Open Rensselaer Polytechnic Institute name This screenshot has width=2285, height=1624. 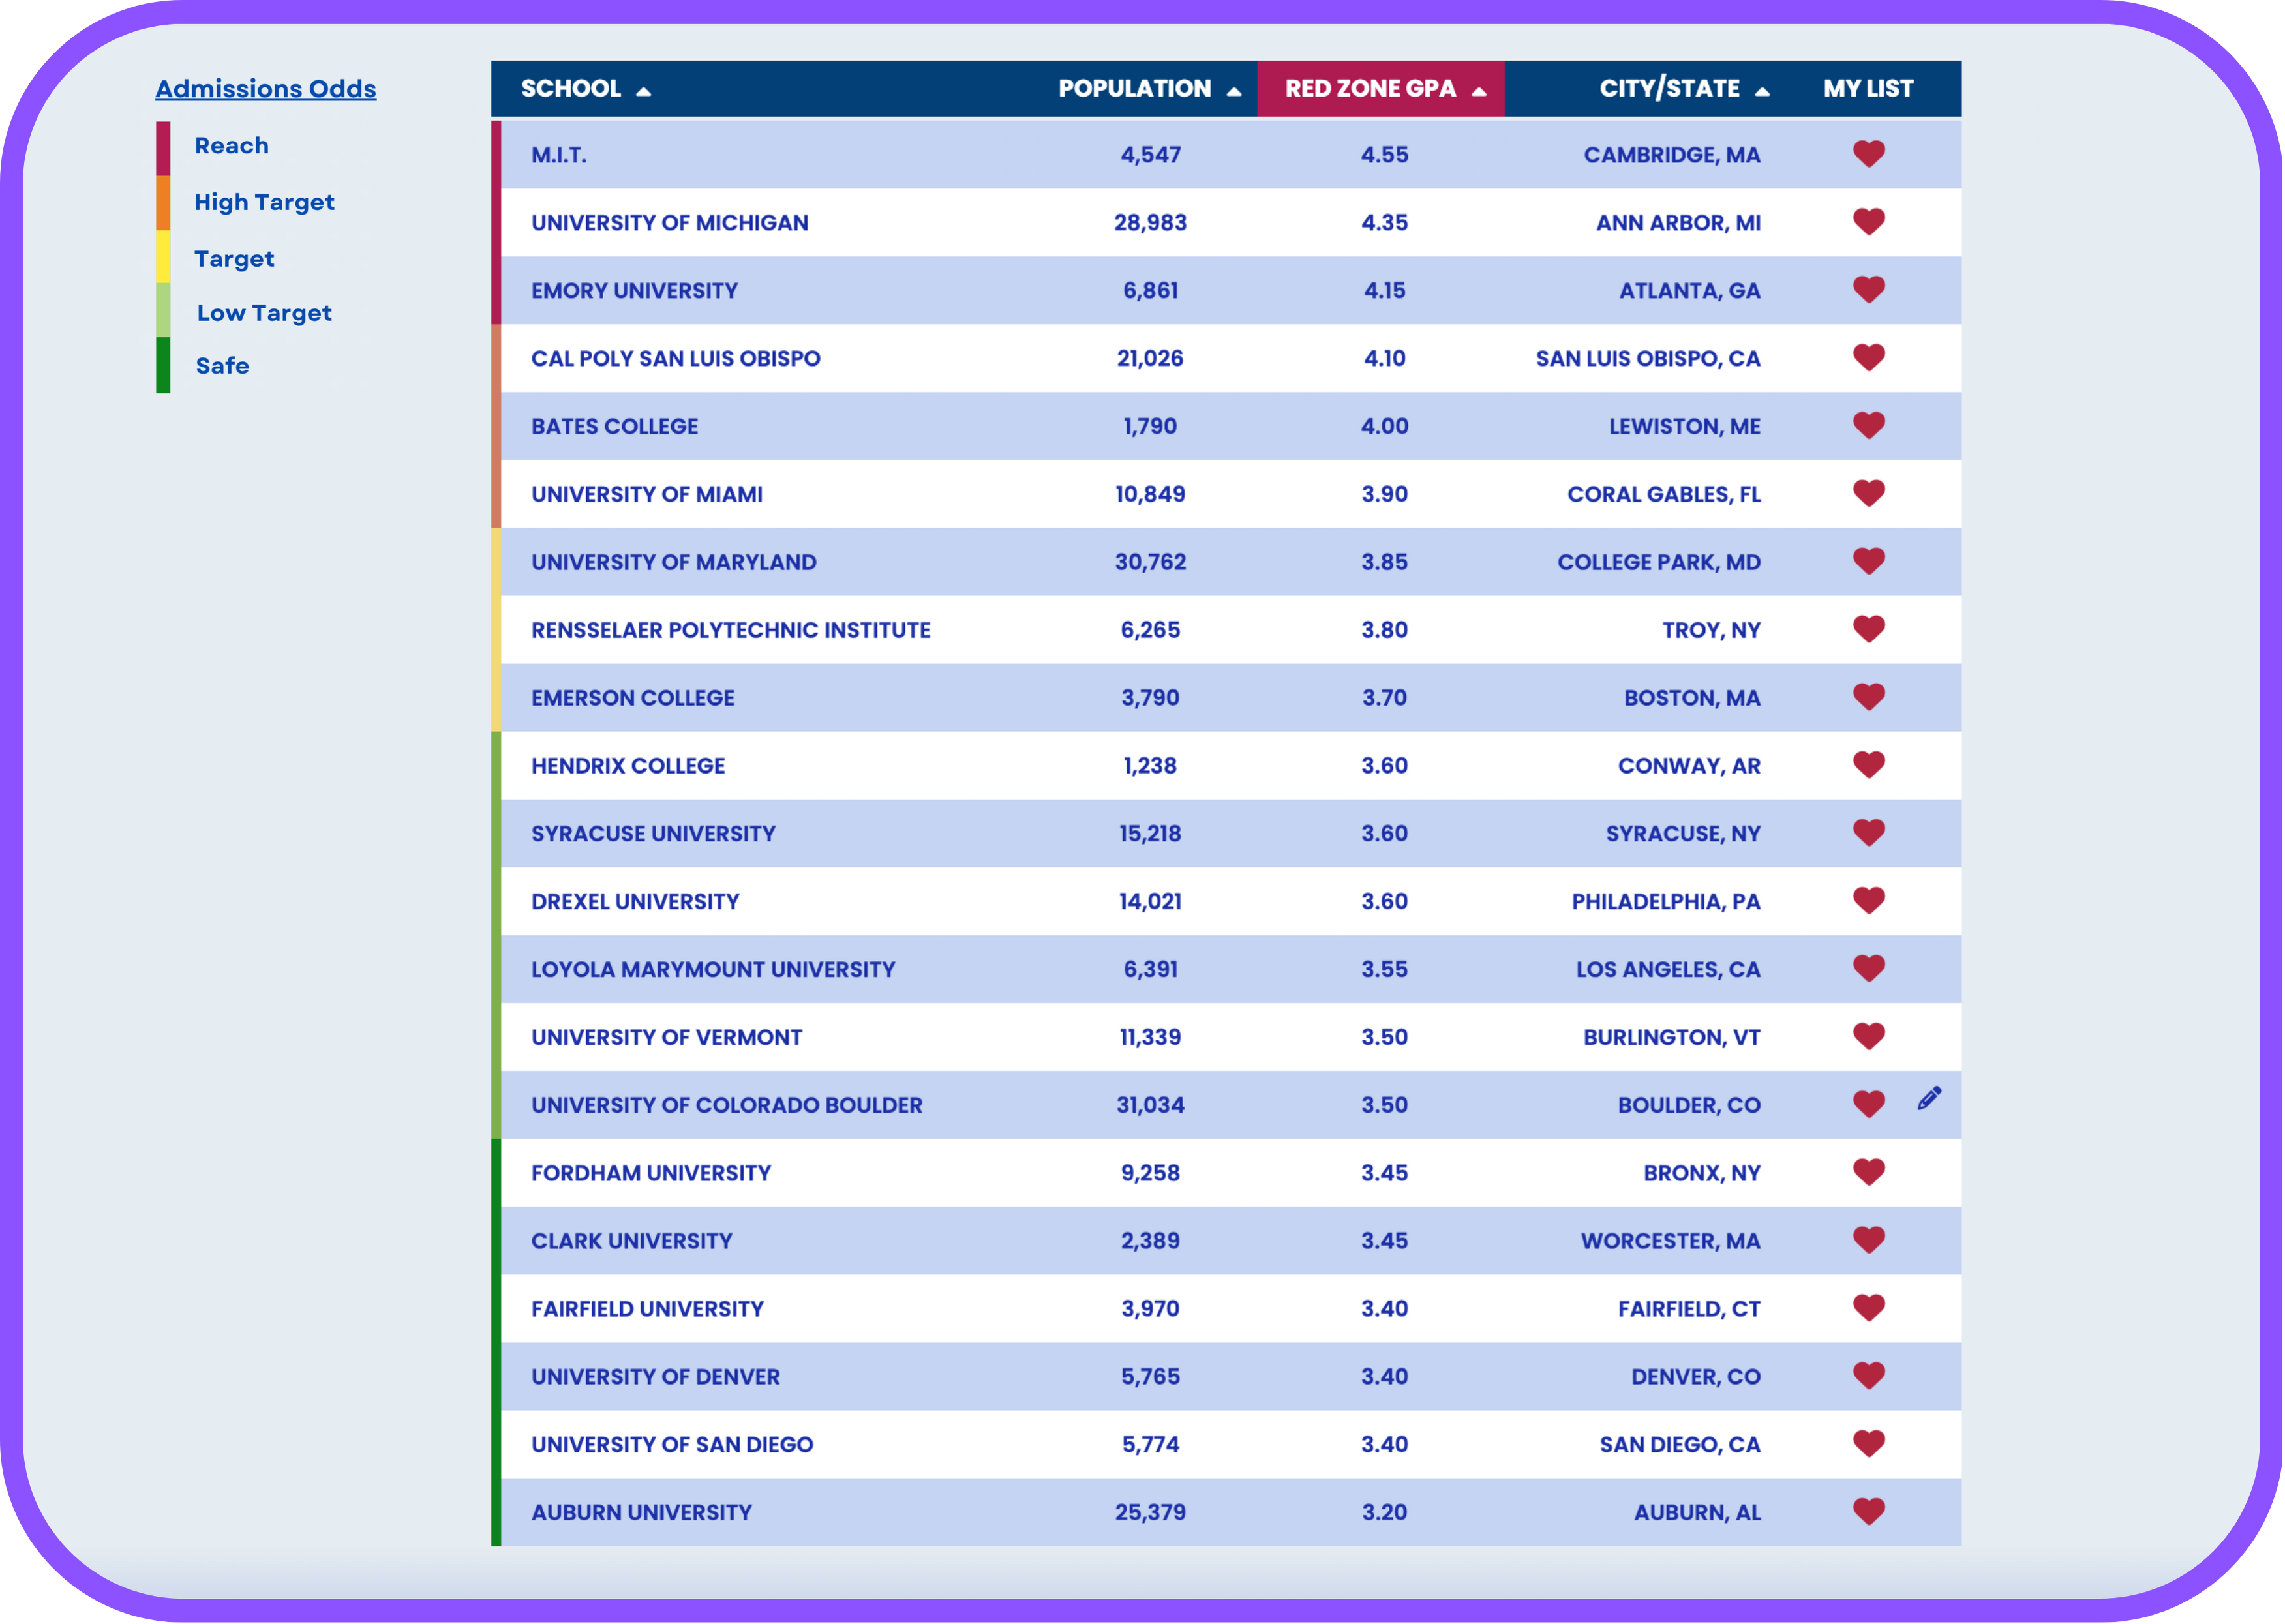pyautogui.click(x=731, y=631)
